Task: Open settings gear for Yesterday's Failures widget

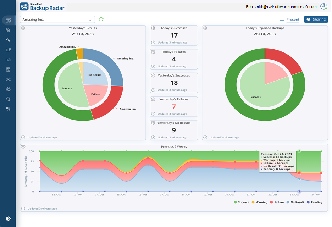Action: [153, 99]
